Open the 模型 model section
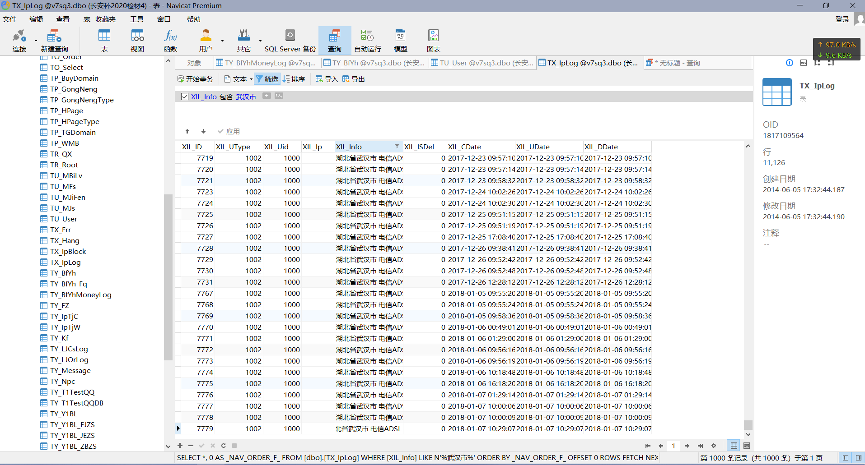 [401, 40]
